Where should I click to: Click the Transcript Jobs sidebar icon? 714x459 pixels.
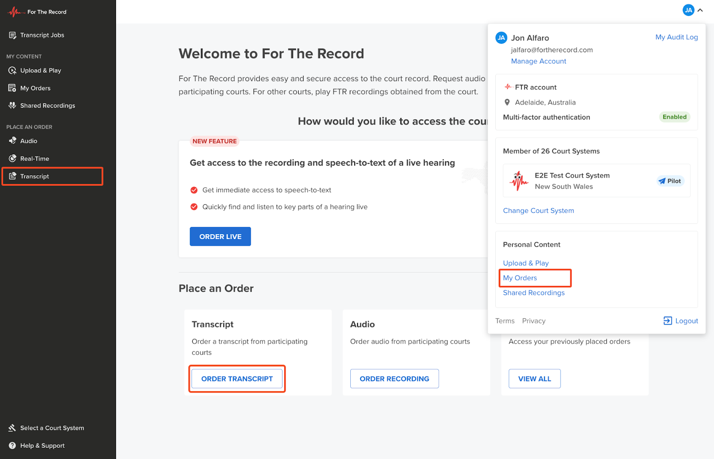[12, 35]
